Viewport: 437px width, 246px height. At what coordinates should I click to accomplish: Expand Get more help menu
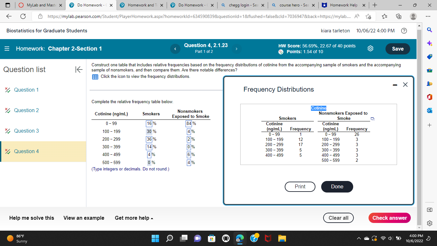pyautogui.click(x=134, y=218)
